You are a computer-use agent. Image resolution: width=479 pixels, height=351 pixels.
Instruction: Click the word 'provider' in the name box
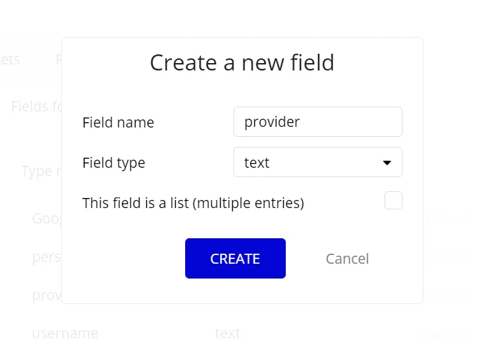272,122
